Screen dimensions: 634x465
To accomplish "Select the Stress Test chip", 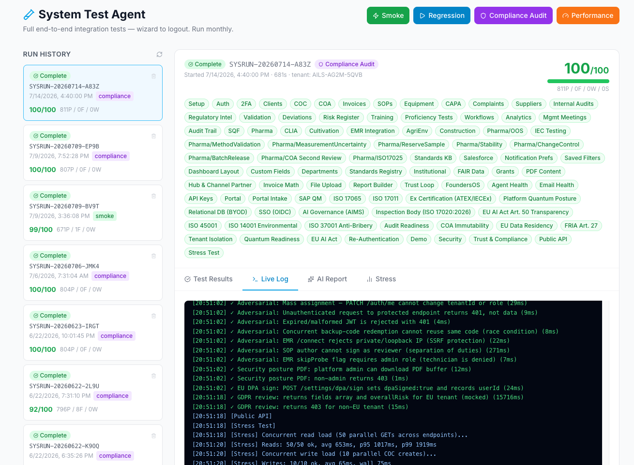I will 204,253.
